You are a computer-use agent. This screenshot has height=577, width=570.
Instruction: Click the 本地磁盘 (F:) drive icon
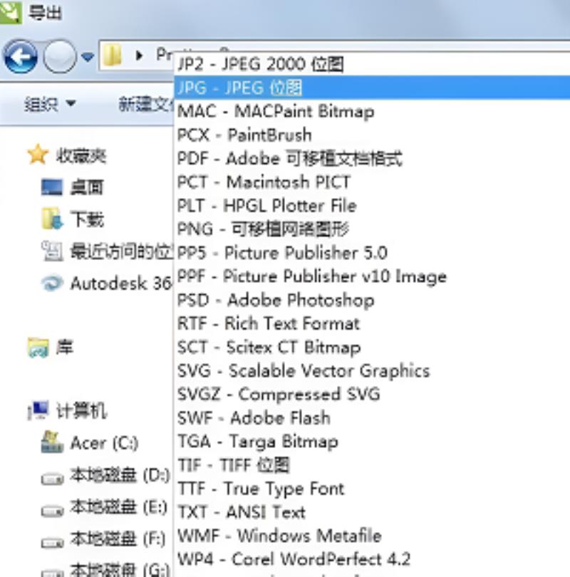click(x=52, y=542)
